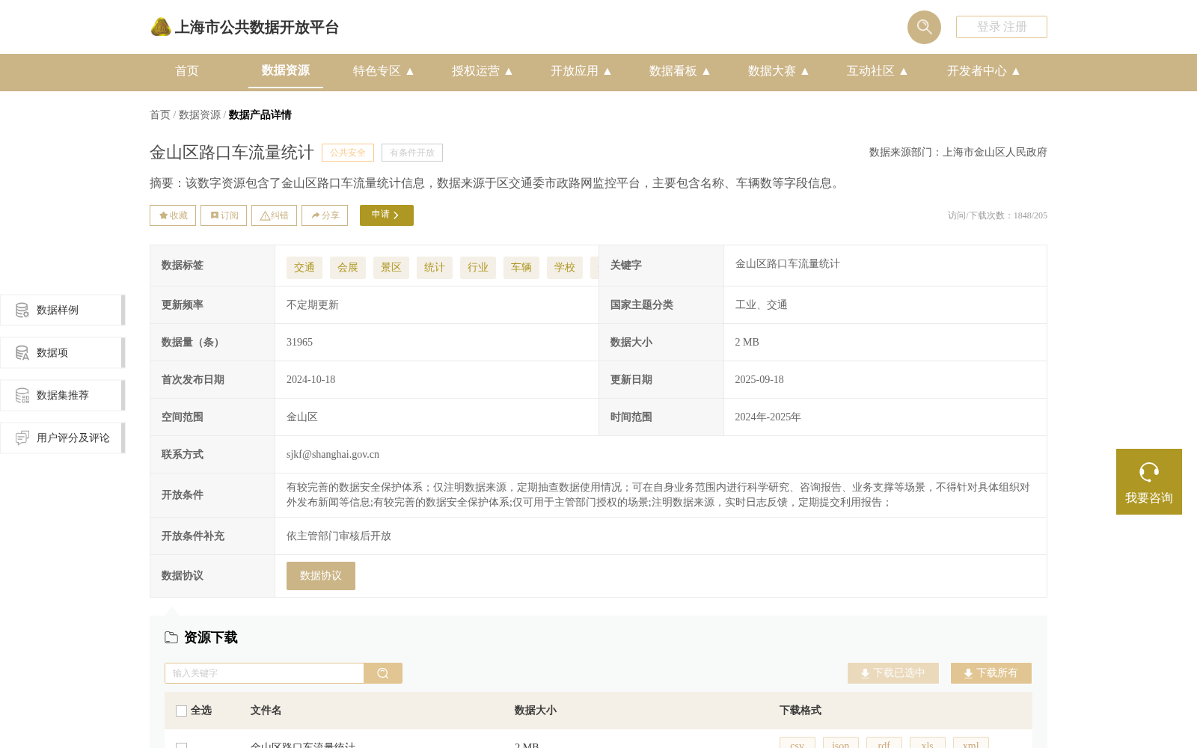Click the platform logo icon

161,27
